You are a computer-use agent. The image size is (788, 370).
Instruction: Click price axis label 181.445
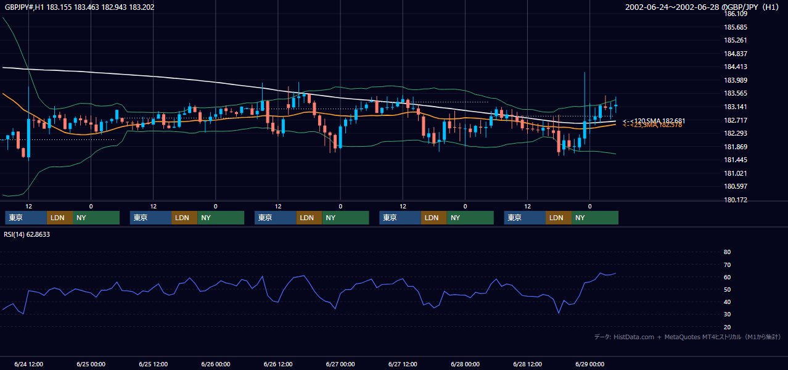tap(736, 160)
